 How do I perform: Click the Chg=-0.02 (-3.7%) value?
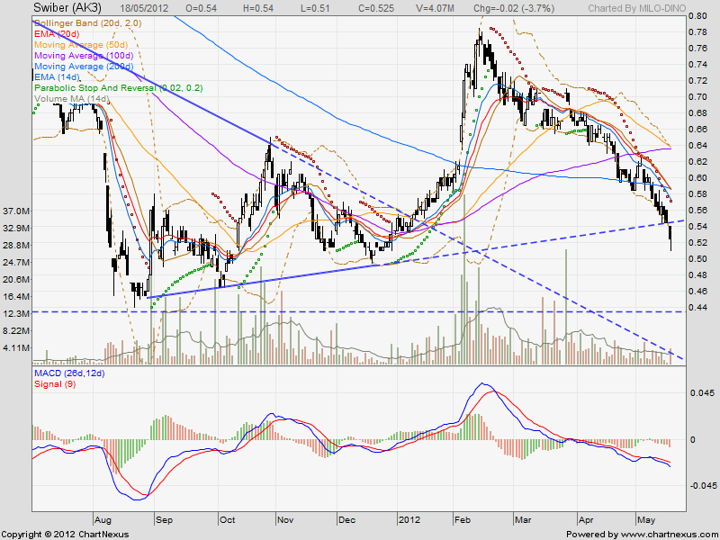[514, 8]
